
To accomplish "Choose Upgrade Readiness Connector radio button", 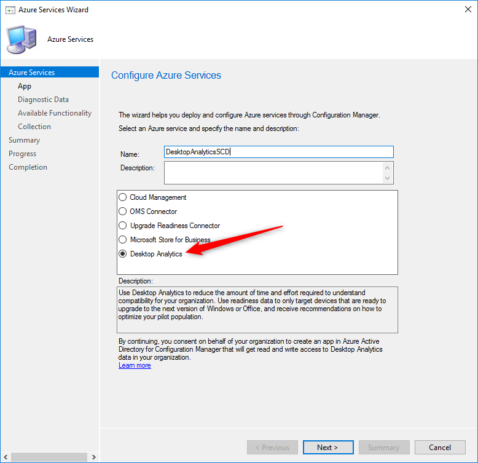I will [122, 226].
